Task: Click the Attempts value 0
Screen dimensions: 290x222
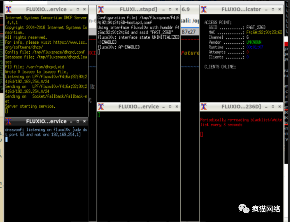Action: pyautogui.click(x=247, y=52)
